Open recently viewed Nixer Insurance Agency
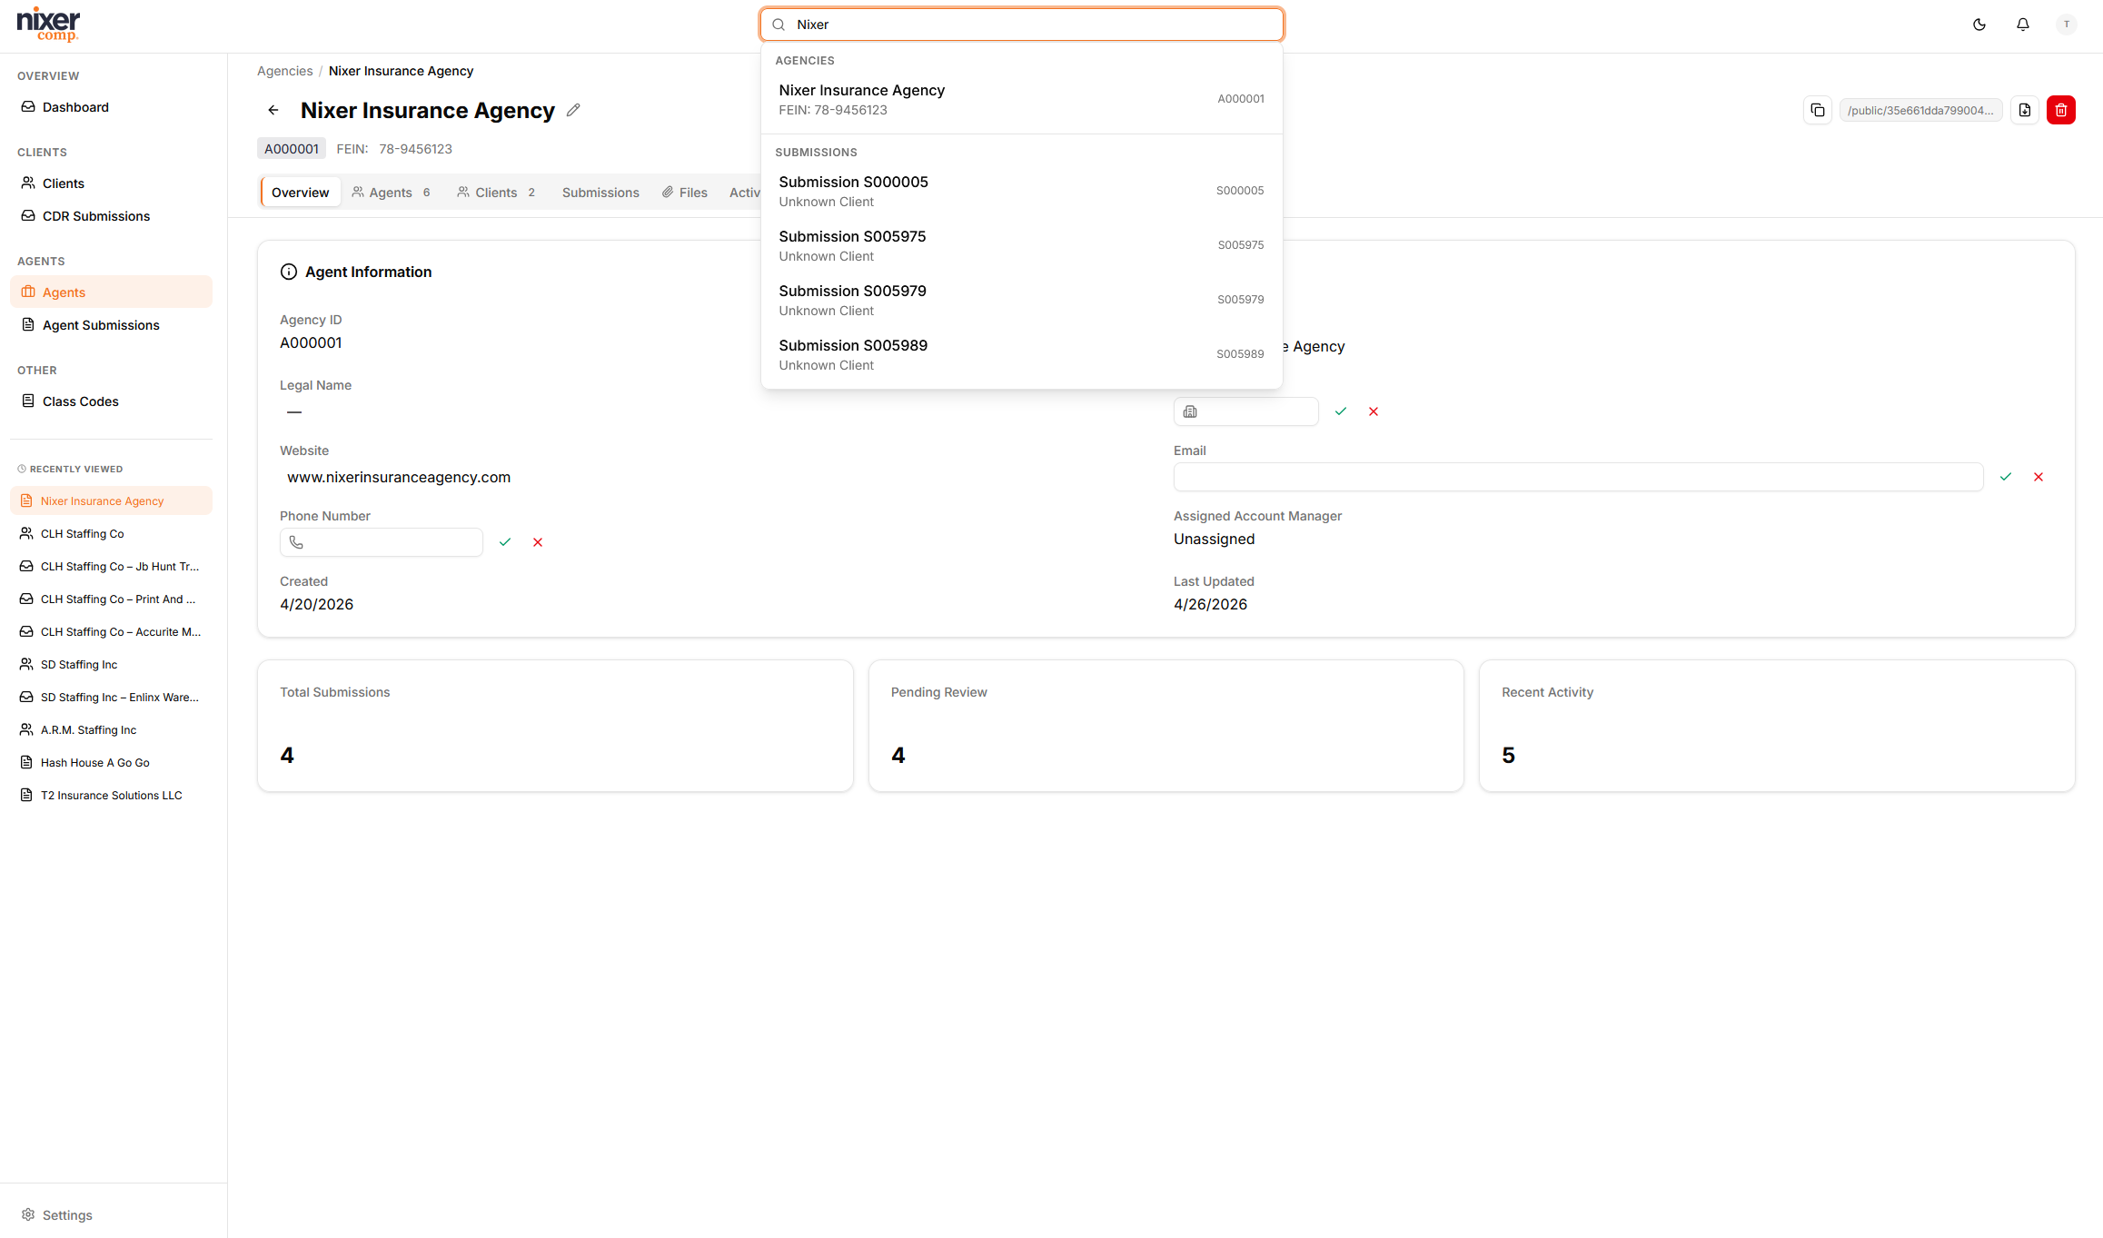Screen dimensions: 2103x1238 pyautogui.click(x=111, y=501)
